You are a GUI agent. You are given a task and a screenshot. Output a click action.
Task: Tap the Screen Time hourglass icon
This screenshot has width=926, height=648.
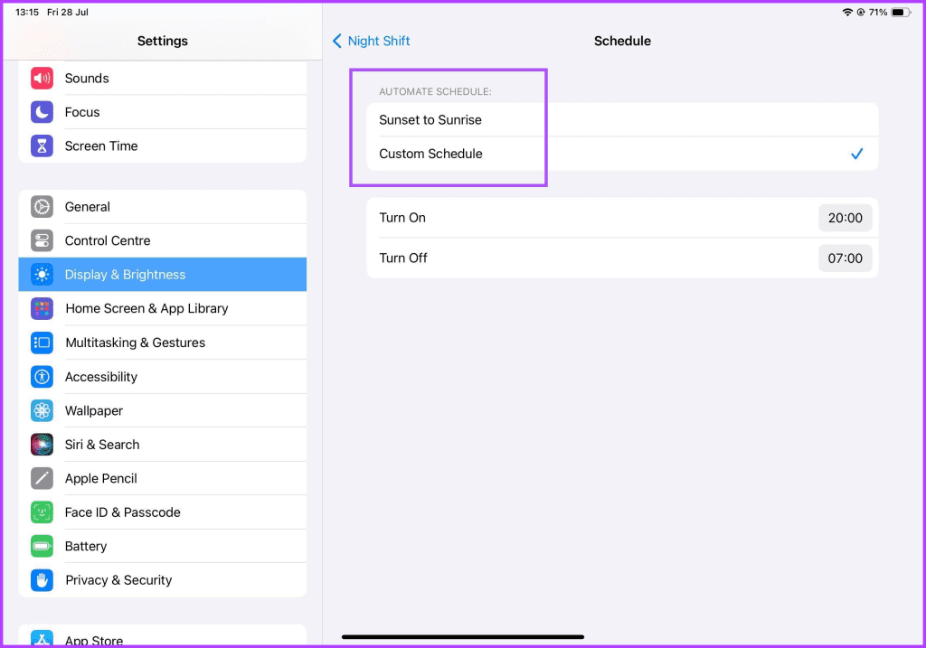click(x=42, y=146)
